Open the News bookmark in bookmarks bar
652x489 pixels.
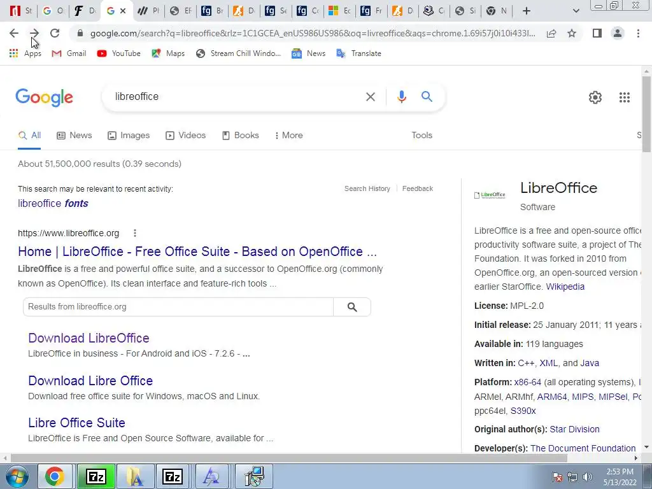(308, 53)
